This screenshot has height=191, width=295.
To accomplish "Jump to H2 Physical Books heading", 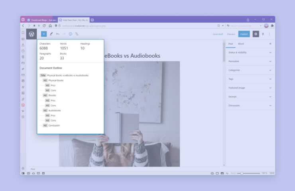I will (x=53, y=80).
